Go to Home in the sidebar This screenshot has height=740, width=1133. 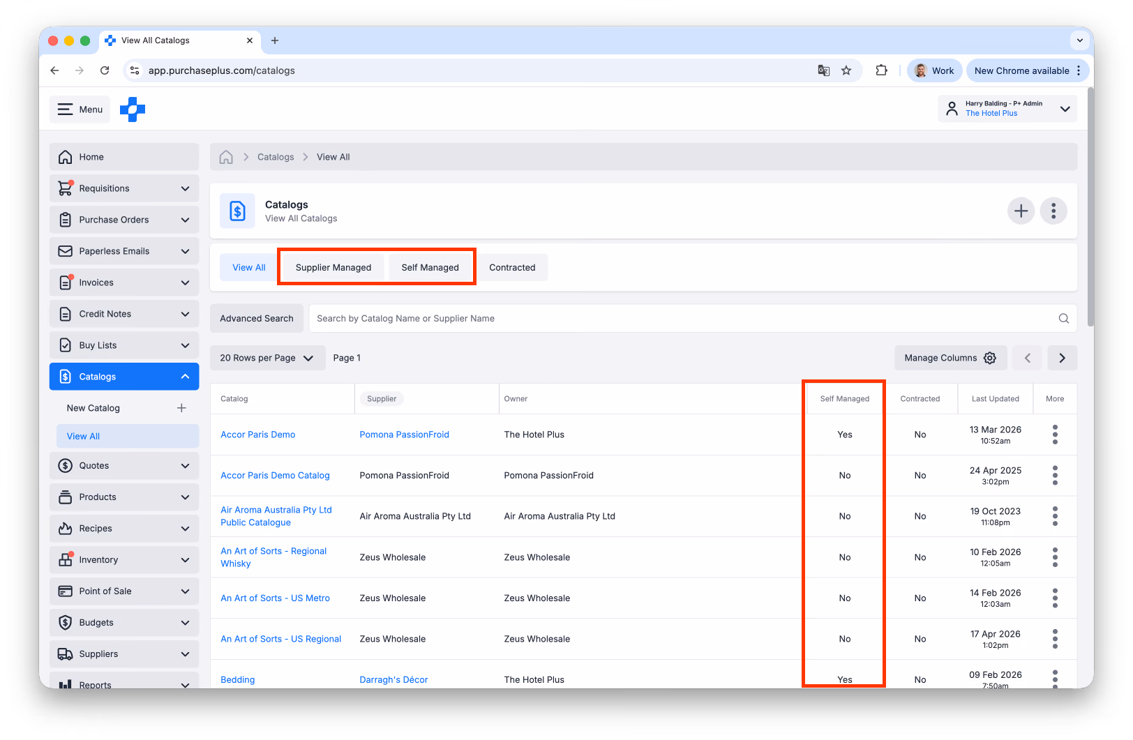coord(124,157)
